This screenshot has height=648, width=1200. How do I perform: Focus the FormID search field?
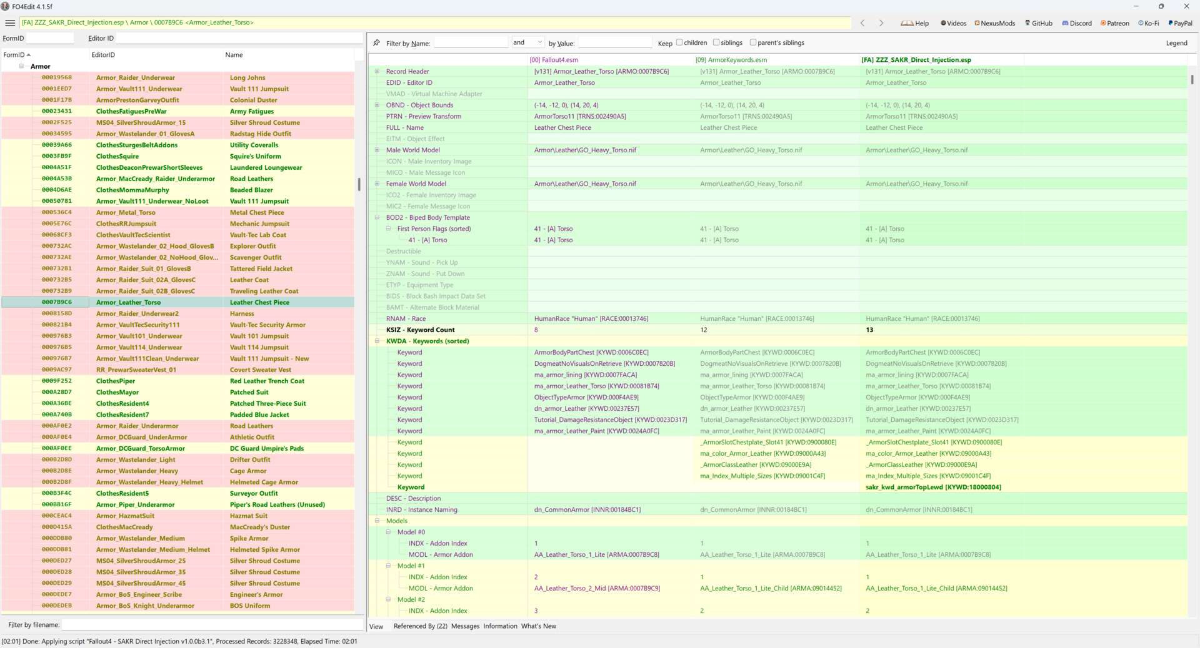pos(49,38)
